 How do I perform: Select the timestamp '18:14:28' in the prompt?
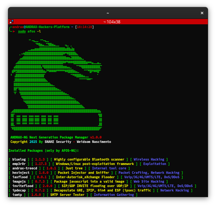pos(84,27)
